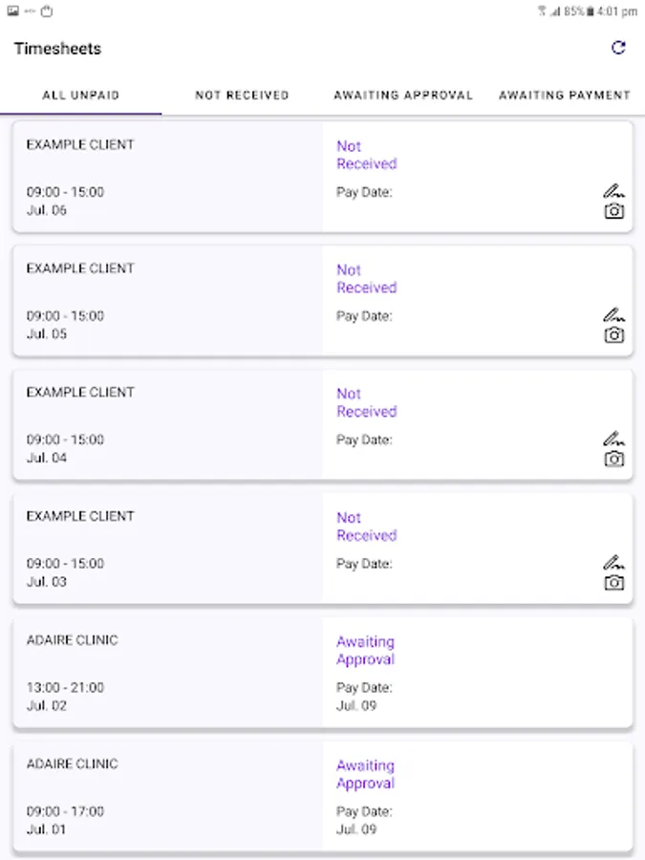
Task: Tap camera icon for Jul. 03 timesheet
Action: (x=614, y=583)
